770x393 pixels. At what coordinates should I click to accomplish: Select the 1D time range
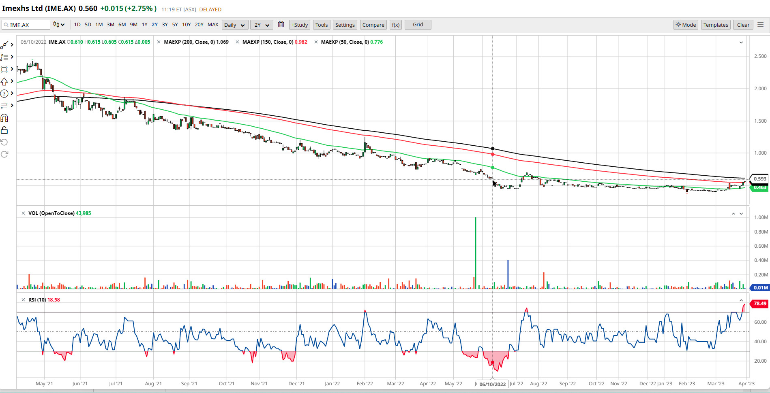[x=77, y=25]
